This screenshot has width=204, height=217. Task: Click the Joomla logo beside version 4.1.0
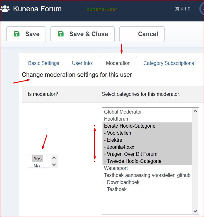point(177,9)
